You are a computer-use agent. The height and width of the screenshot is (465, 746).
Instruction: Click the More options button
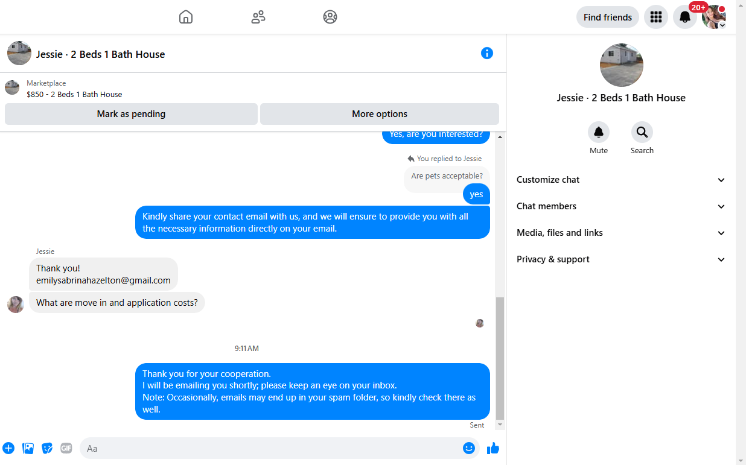point(380,114)
